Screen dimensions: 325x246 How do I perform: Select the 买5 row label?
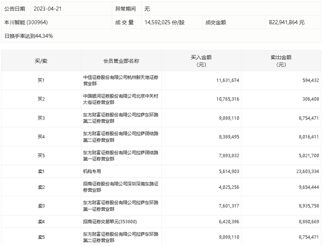coord(41,155)
